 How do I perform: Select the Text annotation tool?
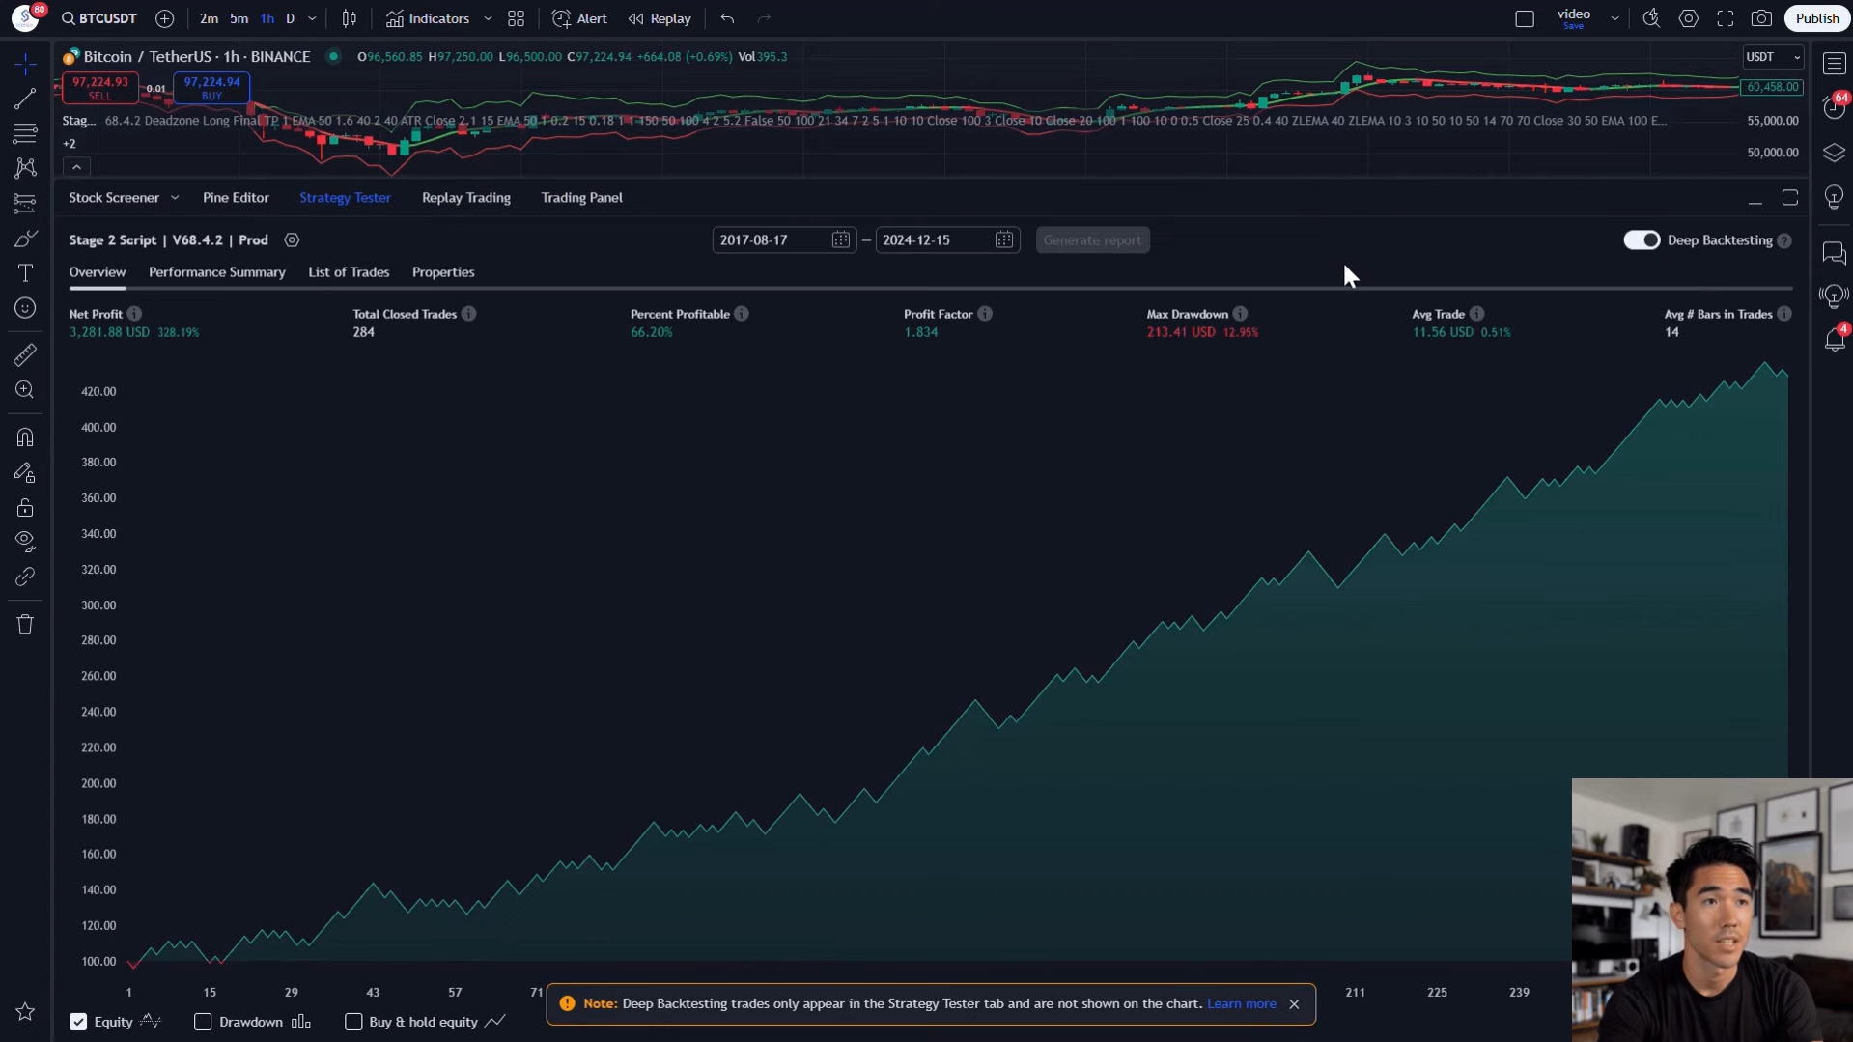pyautogui.click(x=25, y=273)
